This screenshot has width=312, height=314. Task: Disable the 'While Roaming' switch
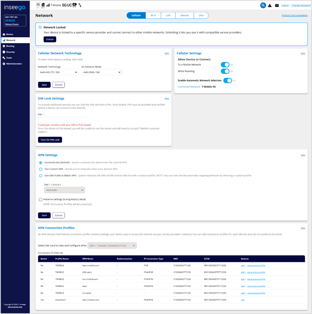coord(225,71)
